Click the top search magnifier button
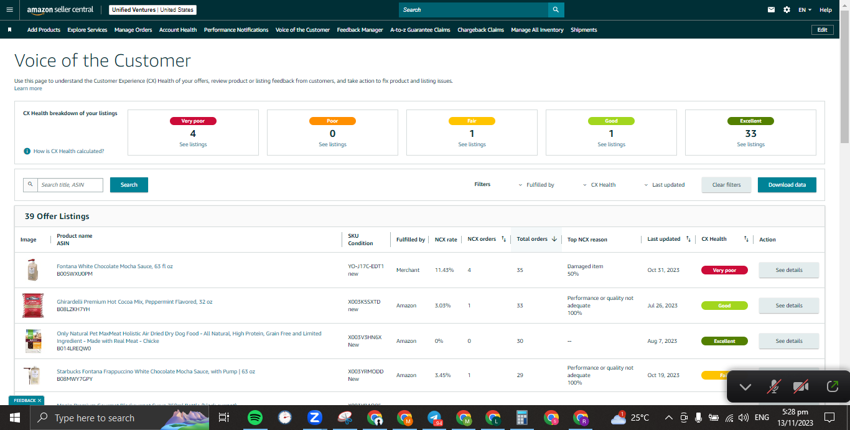 [x=556, y=10]
